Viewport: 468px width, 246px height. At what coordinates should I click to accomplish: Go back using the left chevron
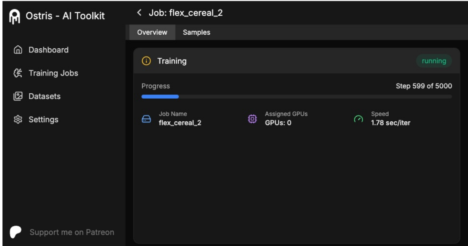(140, 13)
